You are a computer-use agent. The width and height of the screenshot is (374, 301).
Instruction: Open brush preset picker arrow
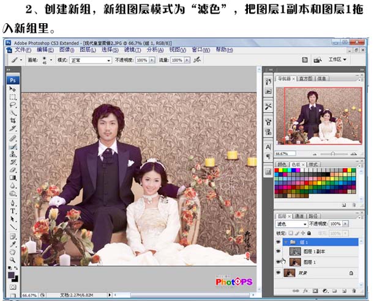(x=51, y=60)
